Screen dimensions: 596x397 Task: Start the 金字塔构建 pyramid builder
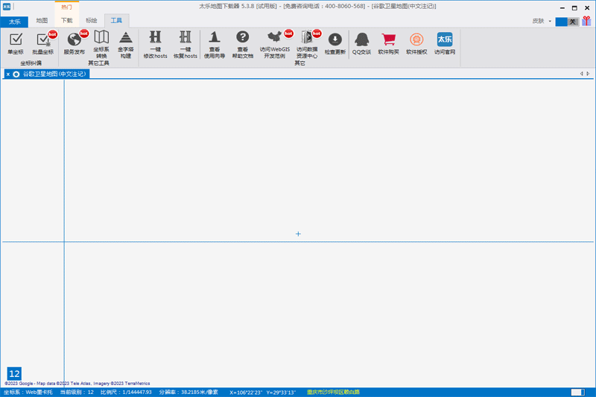point(125,45)
